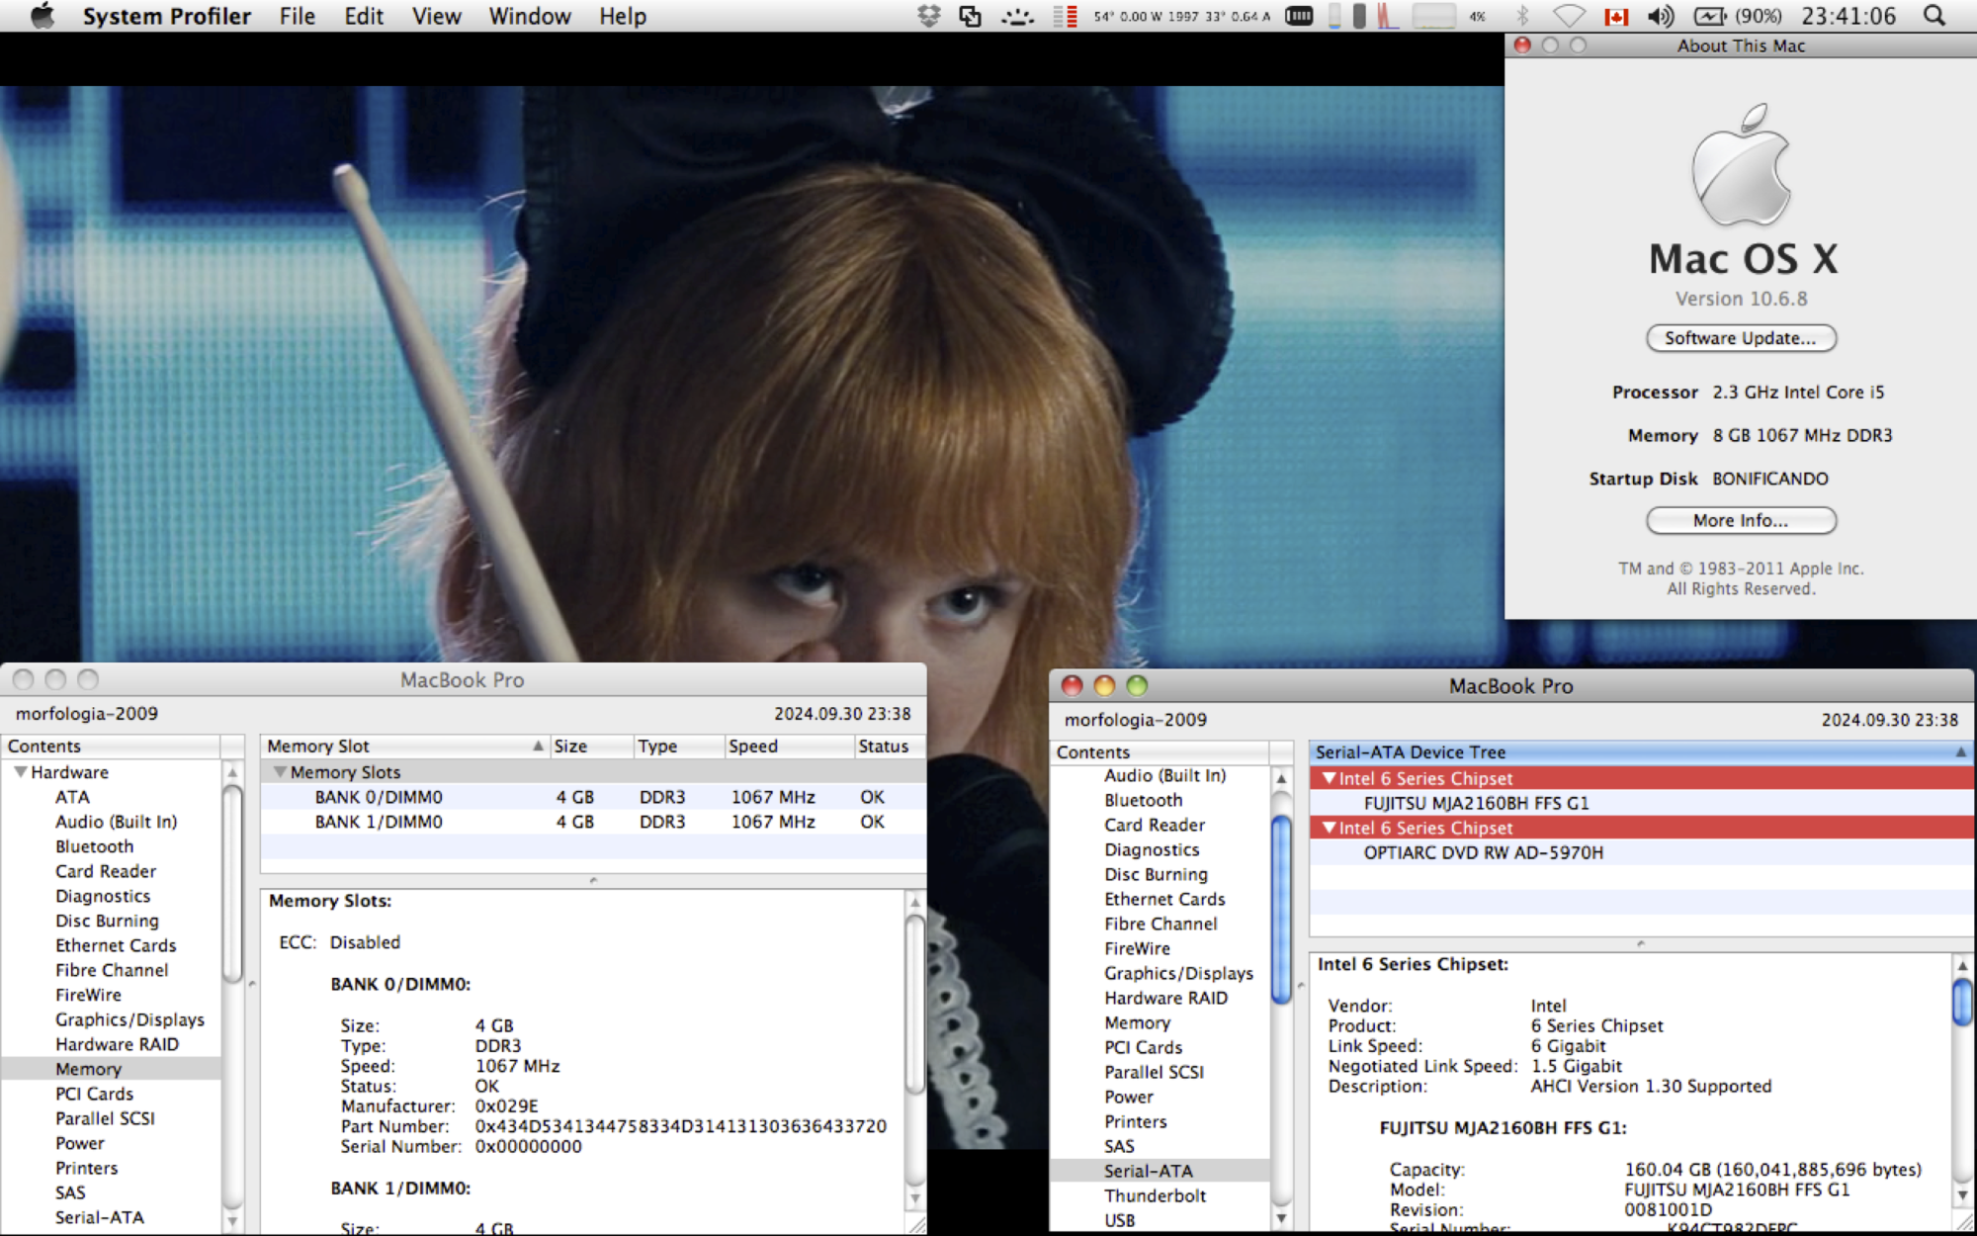This screenshot has width=1977, height=1236.
Task: Collapse the Intel 6 Series Chipset second entry
Action: [1324, 828]
